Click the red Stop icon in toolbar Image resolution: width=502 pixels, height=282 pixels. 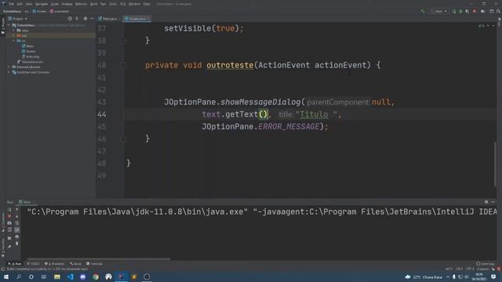point(475,11)
